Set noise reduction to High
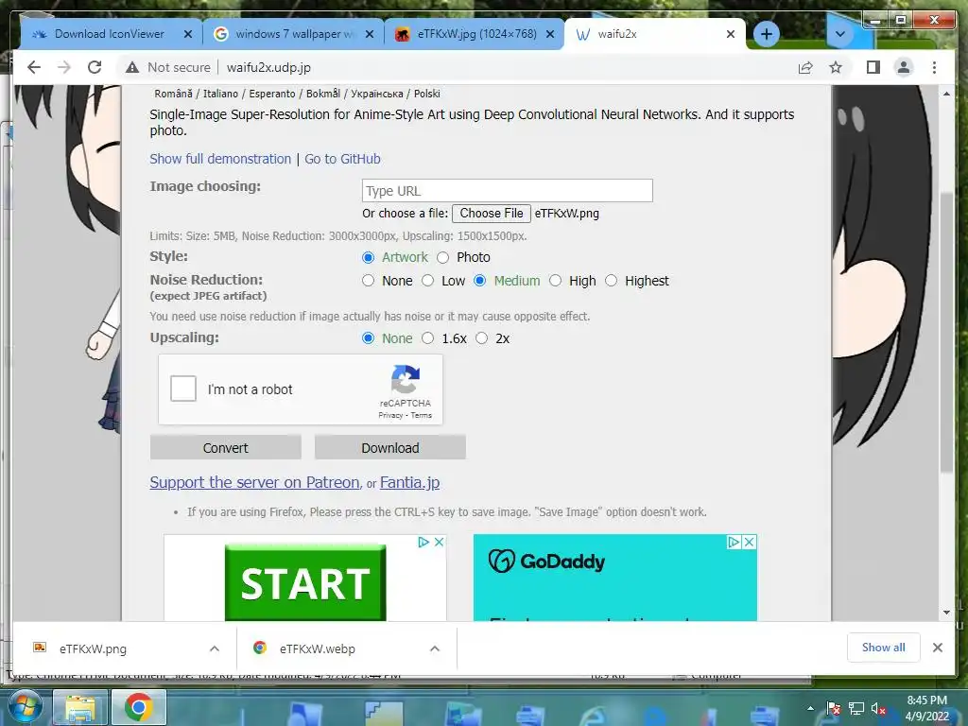The height and width of the screenshot is (726, 968). [555, 281]
